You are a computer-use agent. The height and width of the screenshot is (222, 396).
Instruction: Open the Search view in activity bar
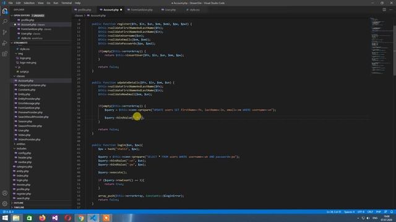[x=5, y=22]
